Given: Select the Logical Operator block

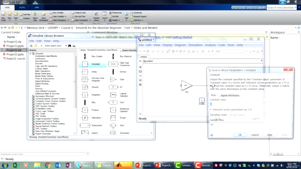Looking at the screenshot, I should [113, 95].
